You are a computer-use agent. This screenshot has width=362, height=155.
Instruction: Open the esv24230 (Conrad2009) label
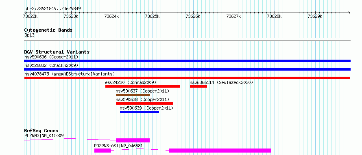[131, 82]
